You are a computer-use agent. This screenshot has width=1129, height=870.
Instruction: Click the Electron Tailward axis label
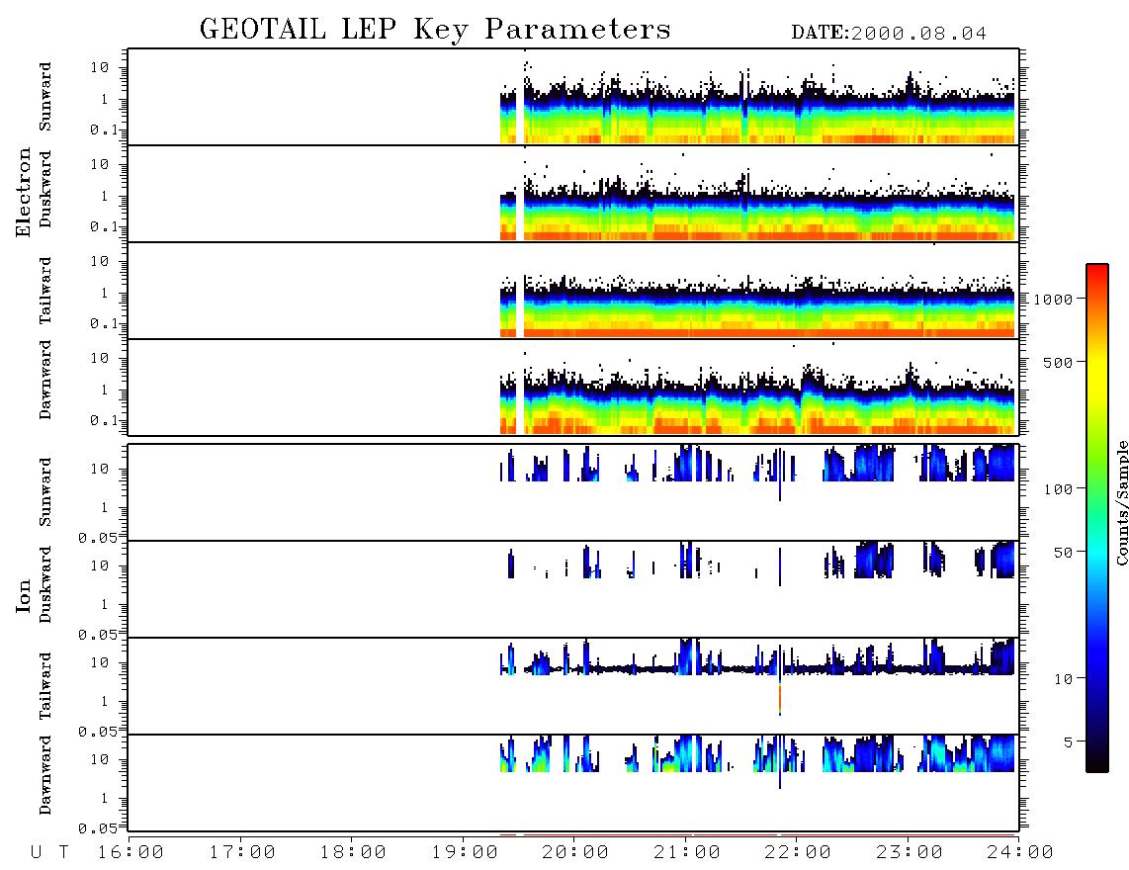45,291
